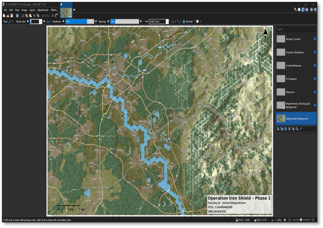
Task: Uncheck visibility of Fire Support layer
Action: click(x=315, y=79)
